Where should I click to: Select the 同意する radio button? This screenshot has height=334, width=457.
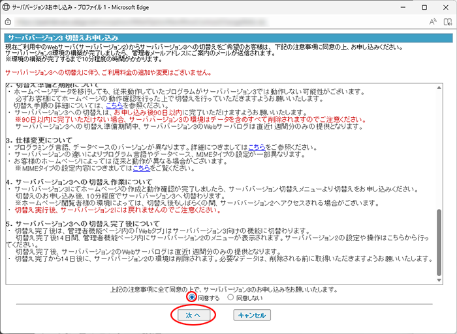coord(191,297)
